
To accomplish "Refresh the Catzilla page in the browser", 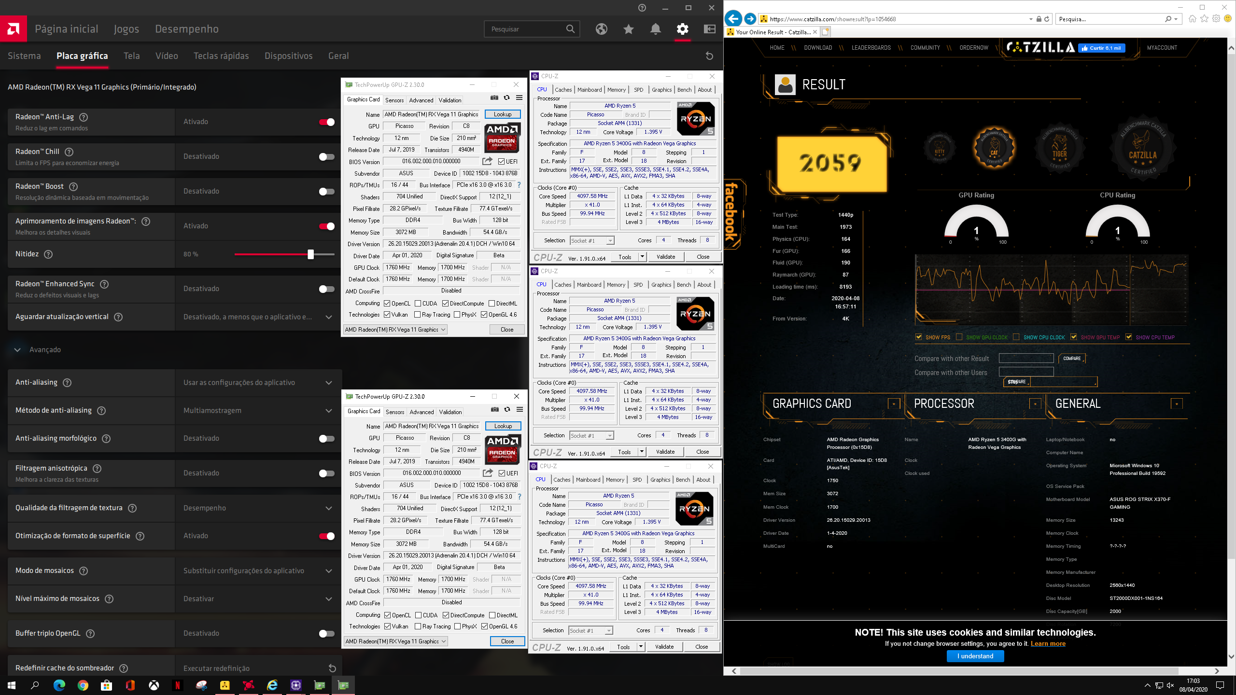I will point(1047,19).
